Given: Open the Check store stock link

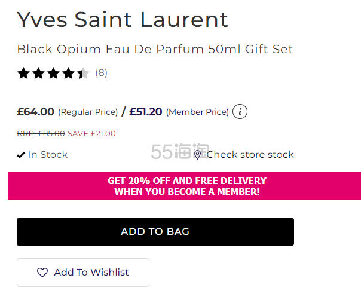Looking at the screenshot, I should tap(250, 155).
